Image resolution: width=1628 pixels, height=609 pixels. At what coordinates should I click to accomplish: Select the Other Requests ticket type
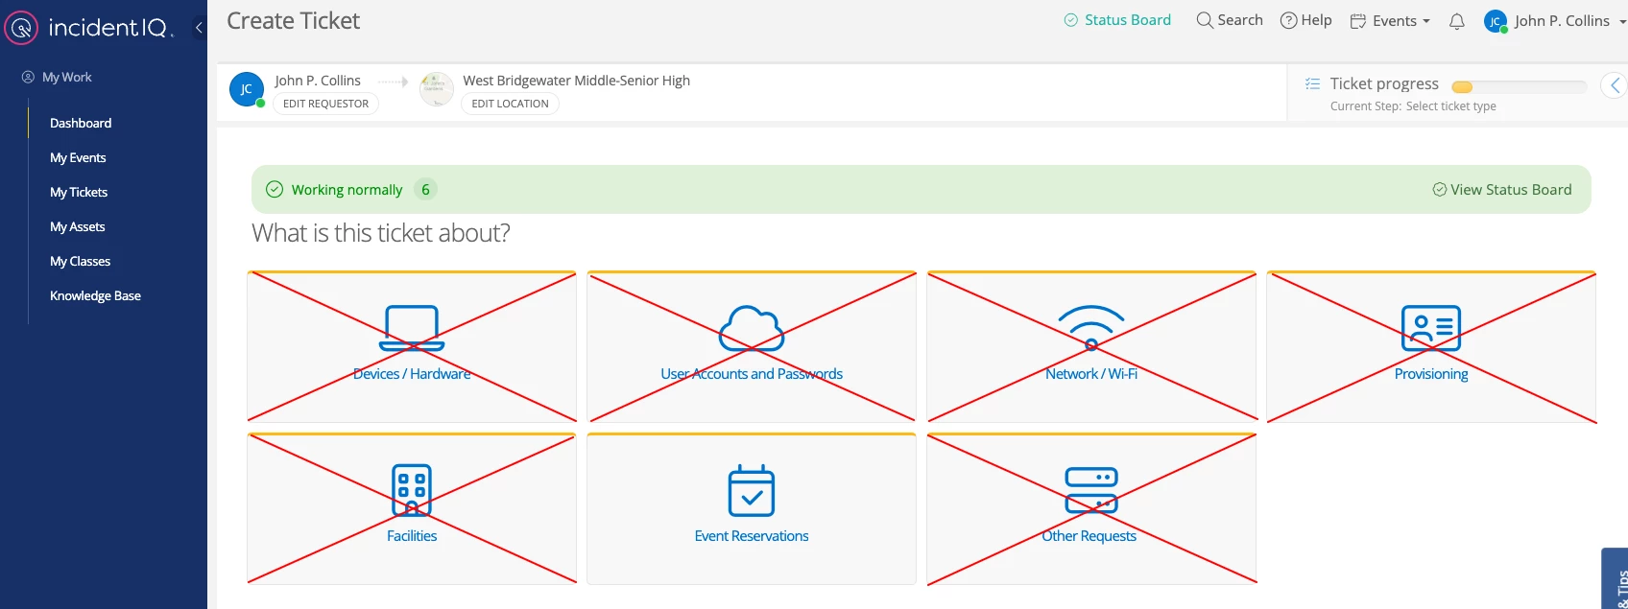[x=1091, y=508]
